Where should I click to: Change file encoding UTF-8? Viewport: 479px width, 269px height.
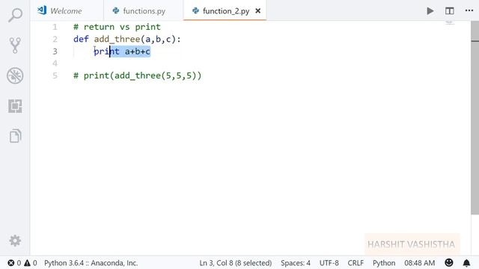tap(329, 263)
